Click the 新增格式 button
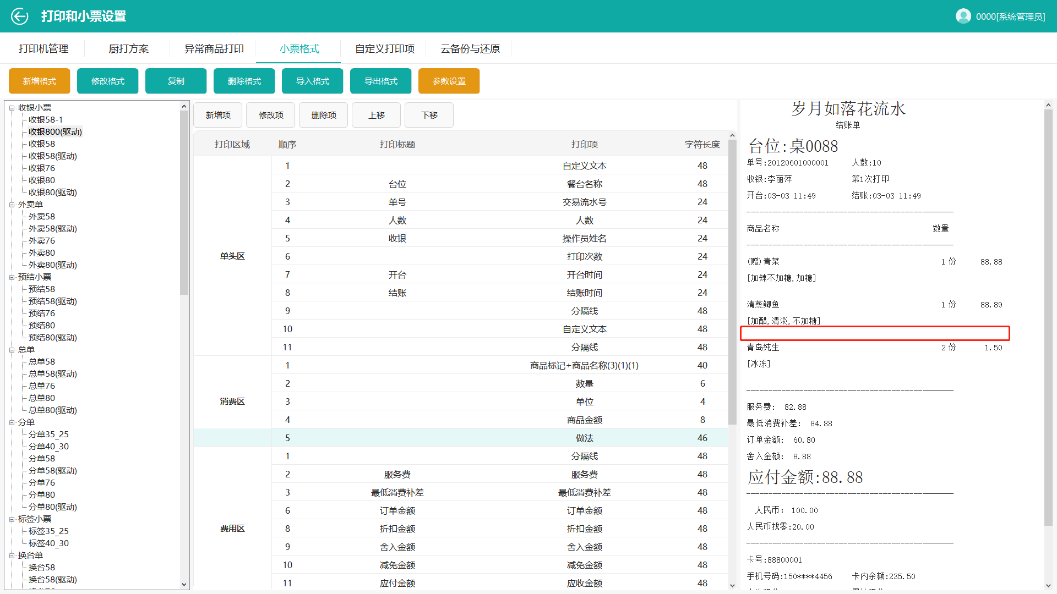 click(x=40, y=81)
